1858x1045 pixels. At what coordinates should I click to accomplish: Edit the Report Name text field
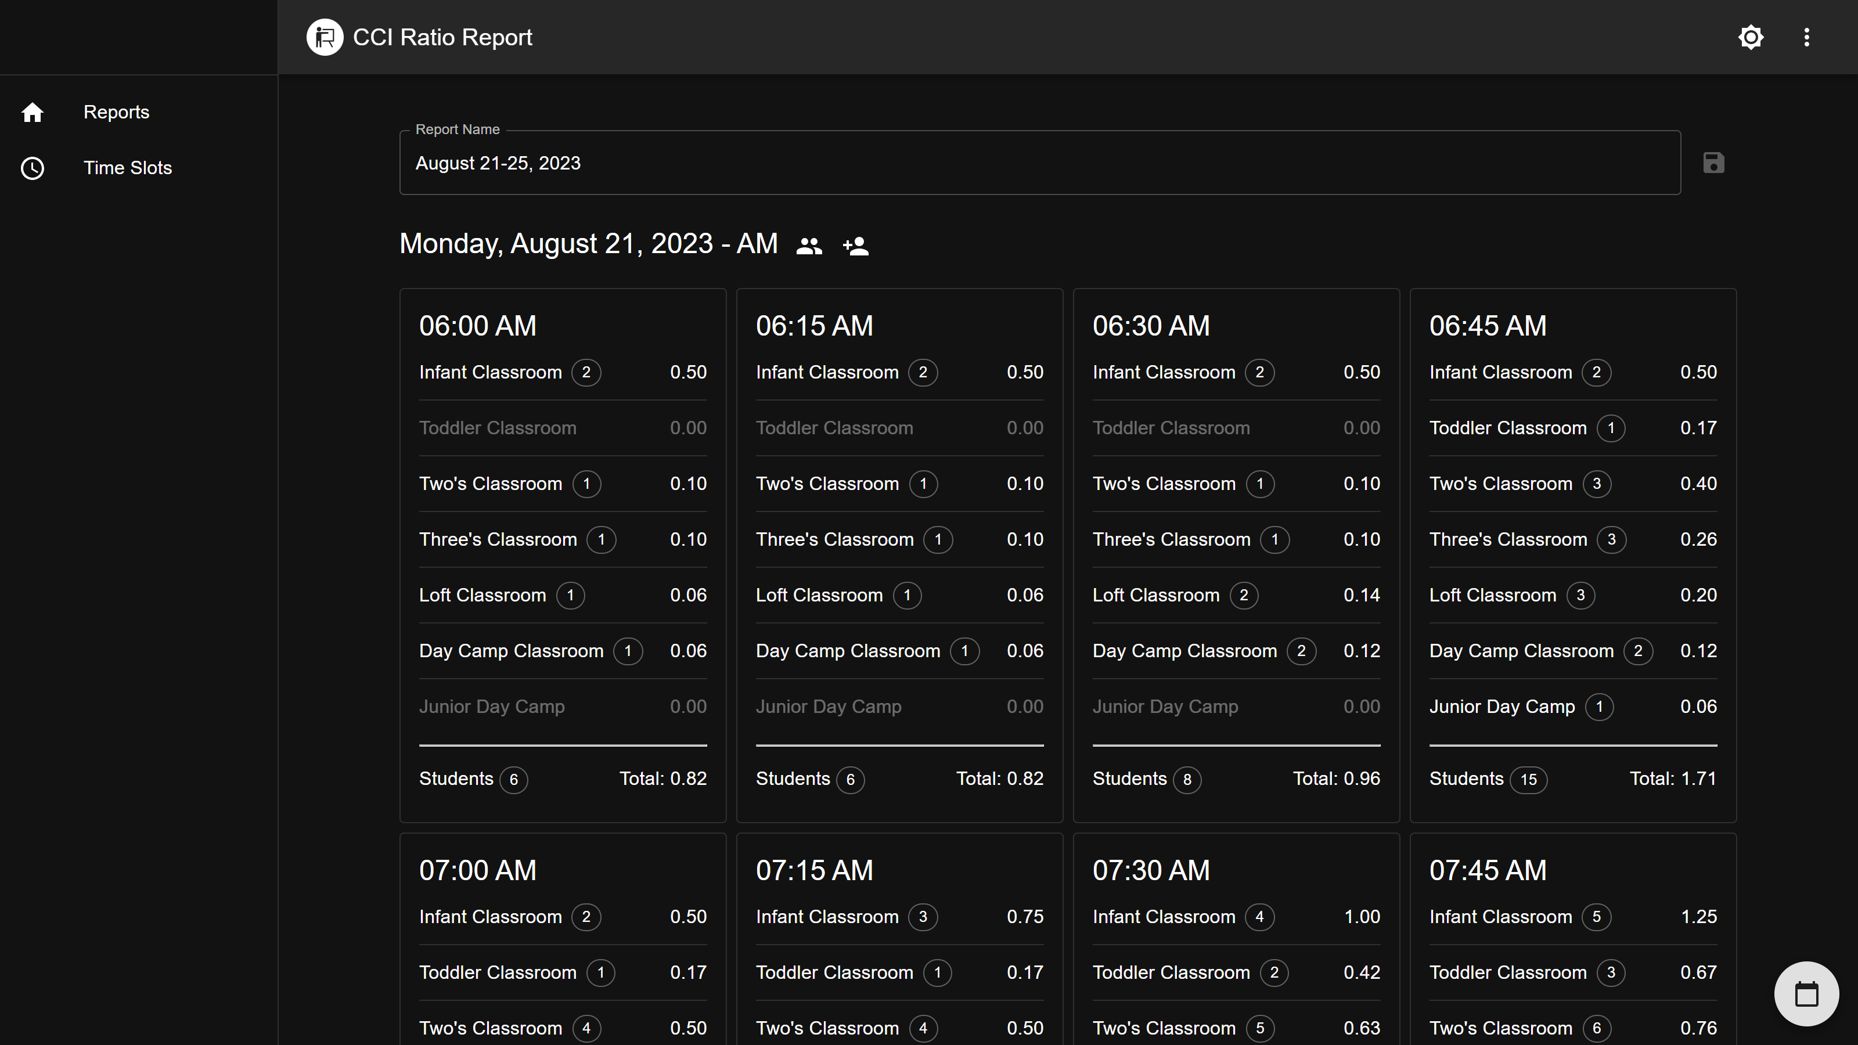click(x=1039, y=164)
